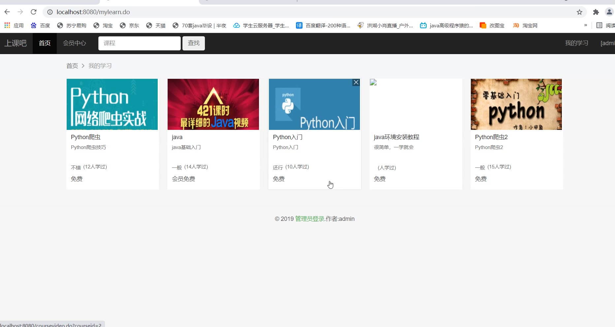This screenshot has width=615, height=327.
Task: Show more bookmarks with the chevron
Action: 586,25
